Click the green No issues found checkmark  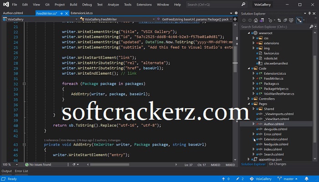[x=26, y=165]
